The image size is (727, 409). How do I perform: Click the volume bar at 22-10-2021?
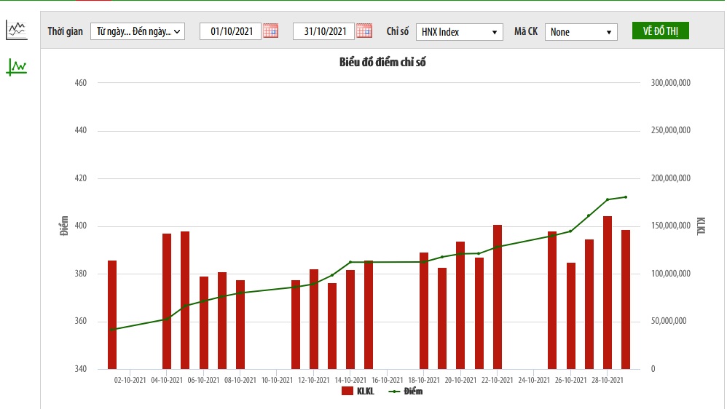click(498, 297)
